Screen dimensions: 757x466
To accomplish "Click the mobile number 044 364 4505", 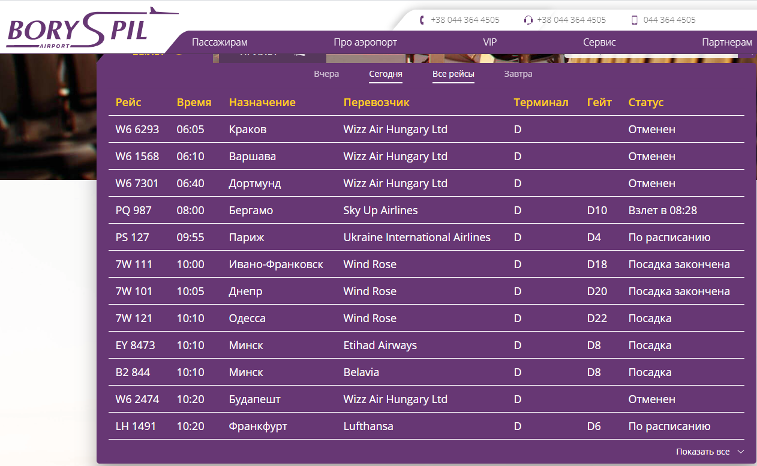I will pyautogui.click(x=669, y=20).
